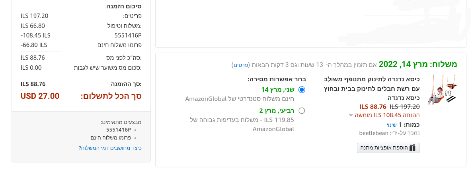
Task: Click the gift box icon
Action: pyautogui.click(x=412, y=148)
